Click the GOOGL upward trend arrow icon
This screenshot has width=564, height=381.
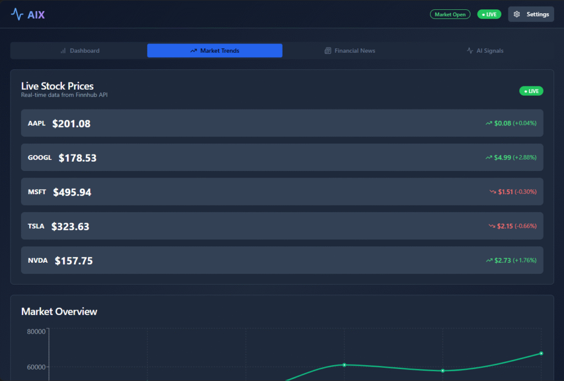tap(489, 157)
